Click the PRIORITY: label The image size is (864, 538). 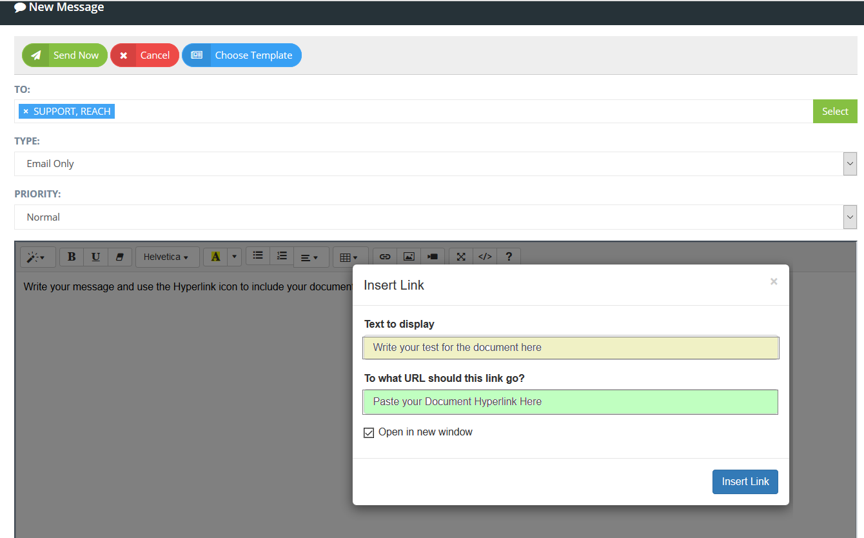[37, 194]
